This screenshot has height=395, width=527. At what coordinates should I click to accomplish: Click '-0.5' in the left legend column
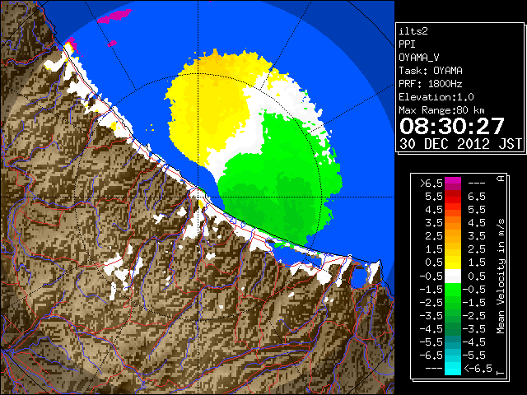point(431,276)
